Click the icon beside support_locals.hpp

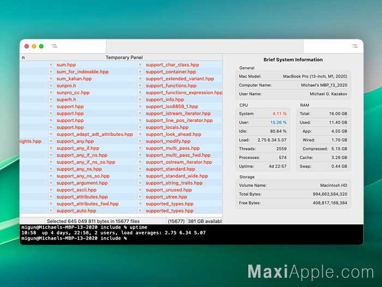[x=140, y=127]
